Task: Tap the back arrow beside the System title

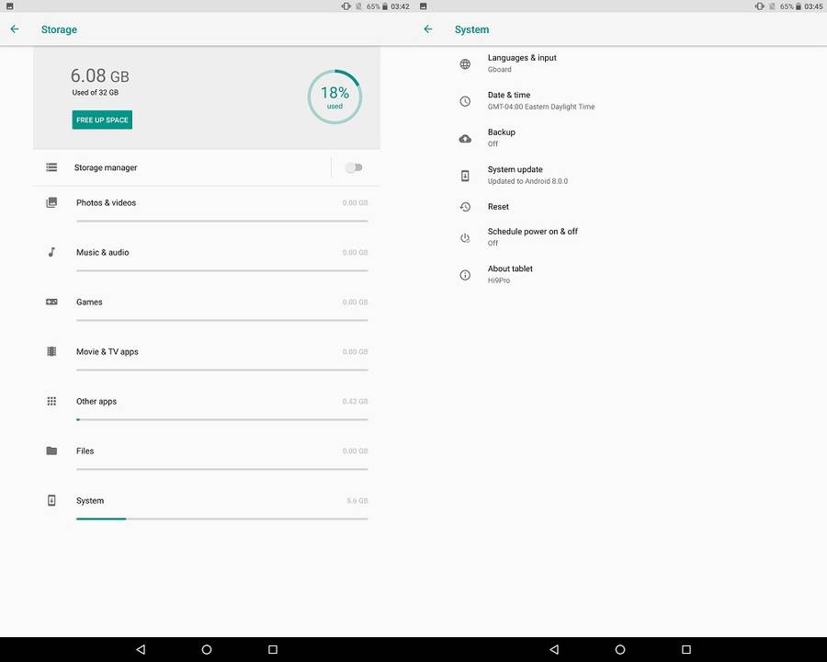Action: (428, 29)
